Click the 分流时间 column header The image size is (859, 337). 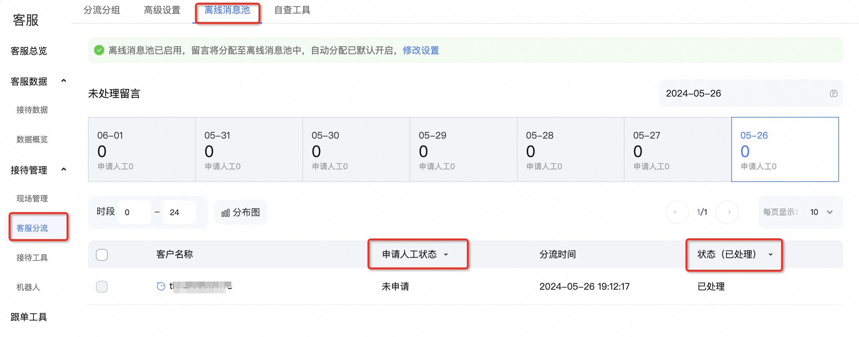558,255
